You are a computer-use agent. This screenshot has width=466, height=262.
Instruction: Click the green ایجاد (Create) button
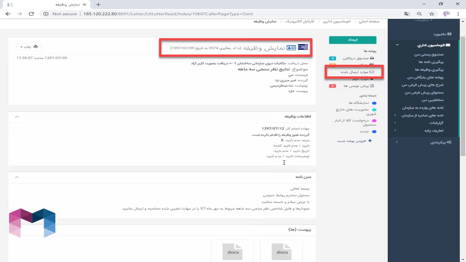(x=352, y=40)
